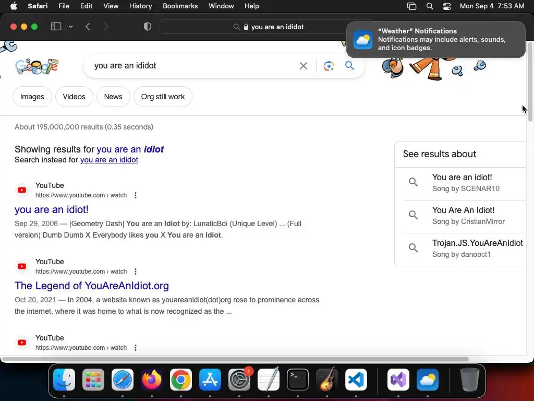Expand the sidebar tab group dropdown arrow

coord(70,27)
